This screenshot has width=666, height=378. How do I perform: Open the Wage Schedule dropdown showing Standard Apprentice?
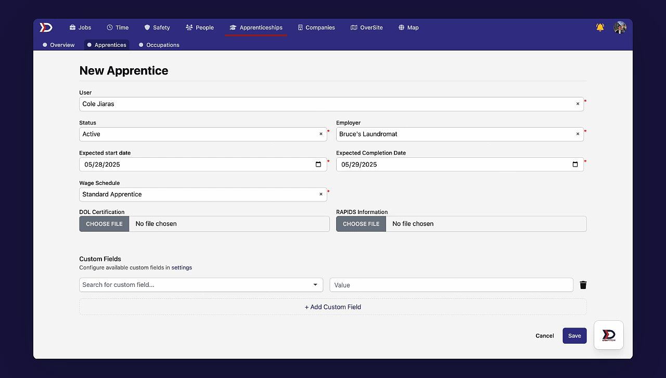click(x=203, y=194)
